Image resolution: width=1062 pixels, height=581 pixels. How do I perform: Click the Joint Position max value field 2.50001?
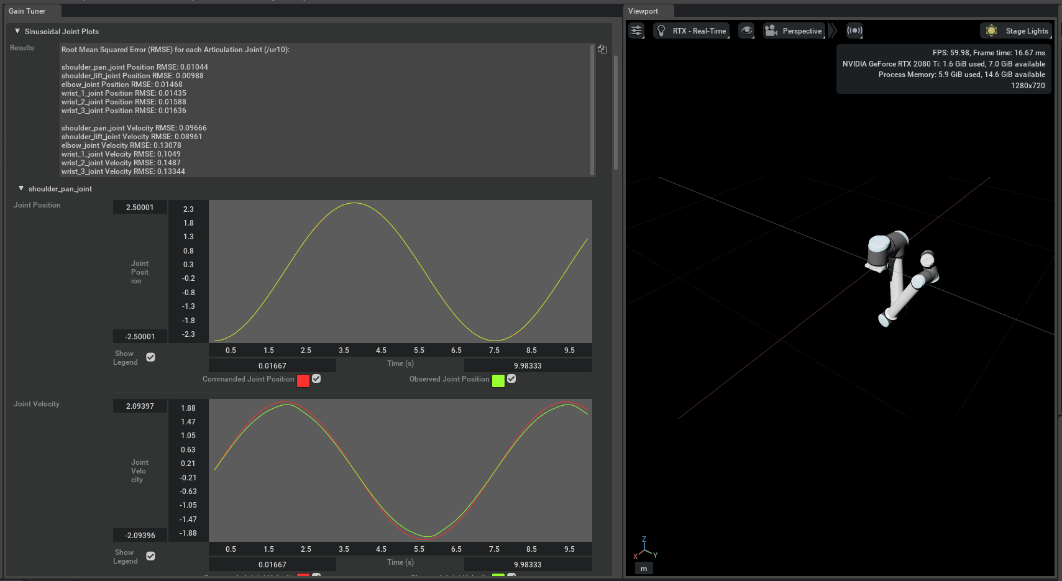[140, 208]
